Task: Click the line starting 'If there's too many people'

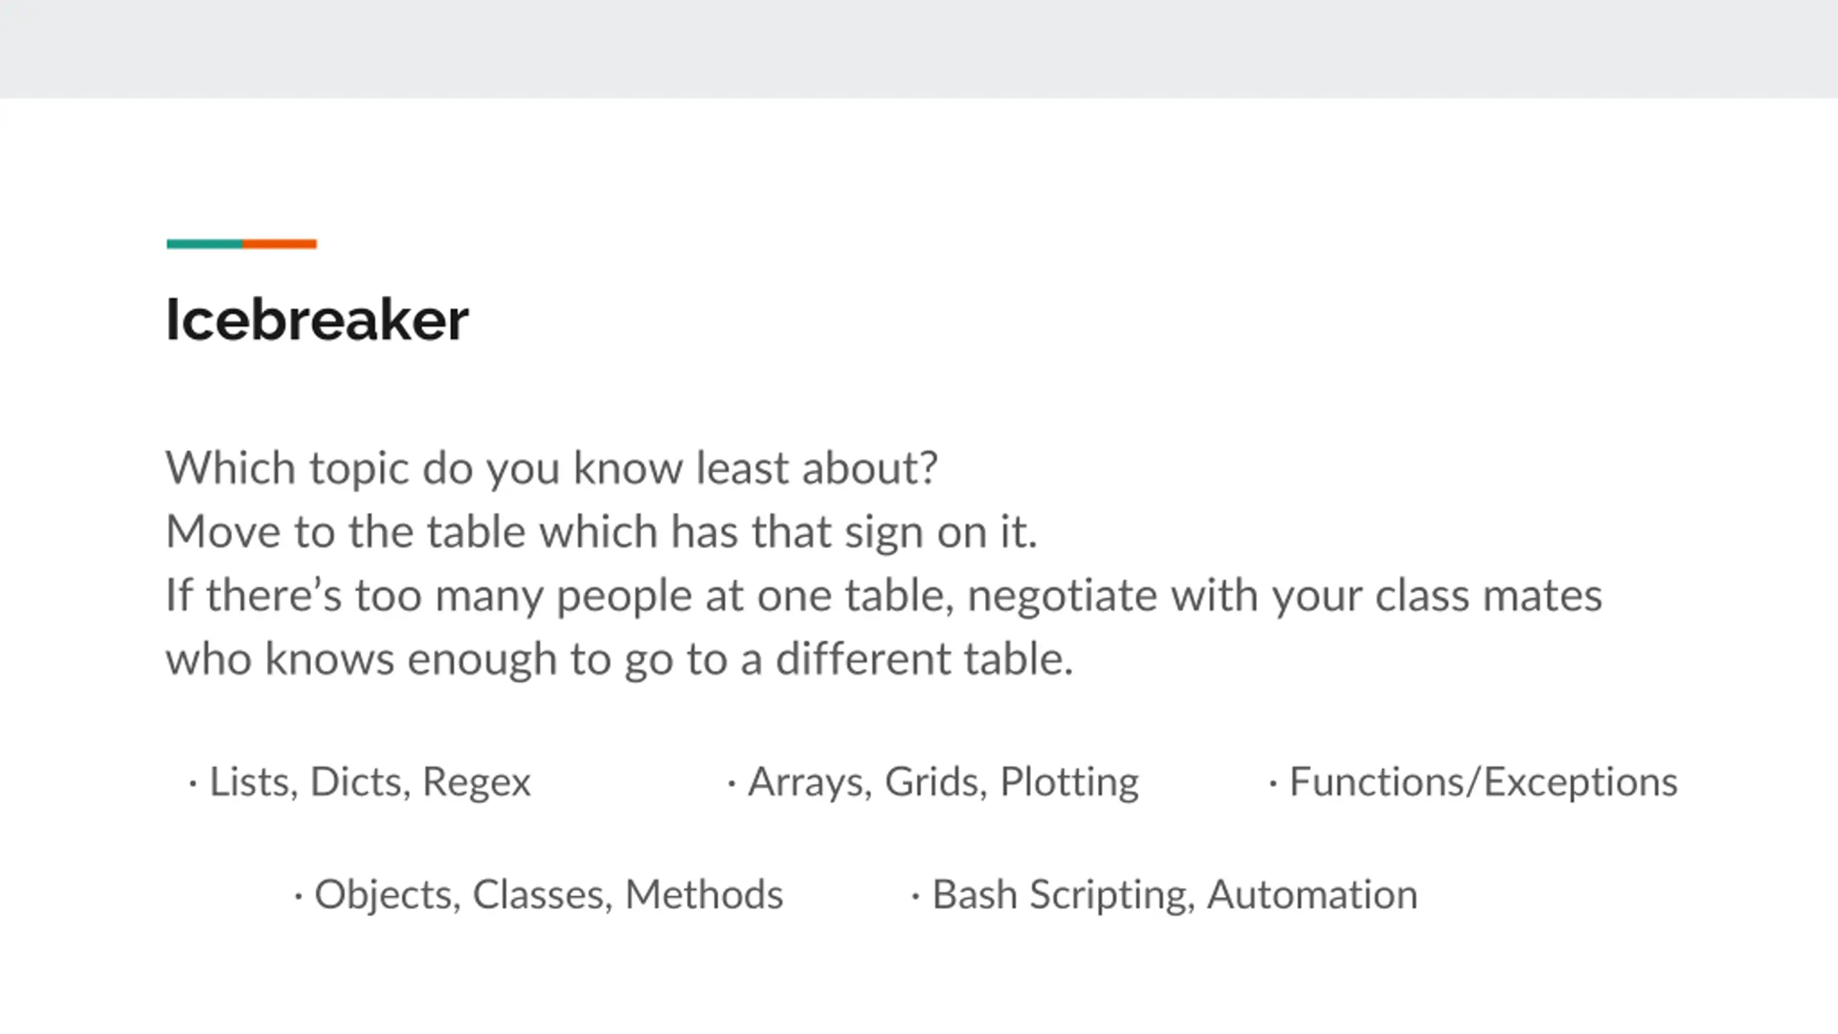Action: click(884, 596)
